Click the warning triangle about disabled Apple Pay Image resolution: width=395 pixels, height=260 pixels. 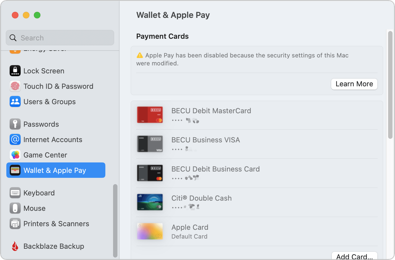pos(140,55)
